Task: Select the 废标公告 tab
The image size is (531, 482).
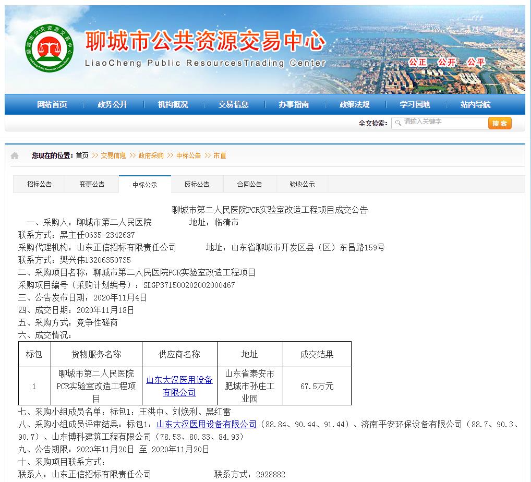Action: (x=197, y=184)
